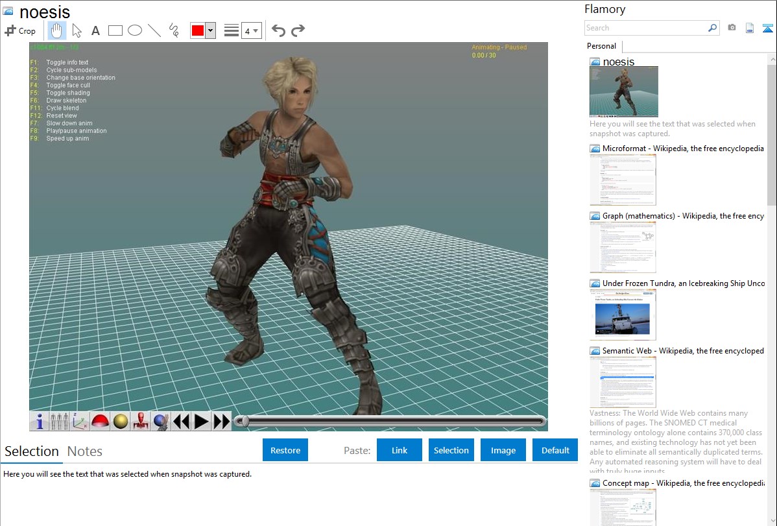Click the red dome face cull icon

point(100,422)
